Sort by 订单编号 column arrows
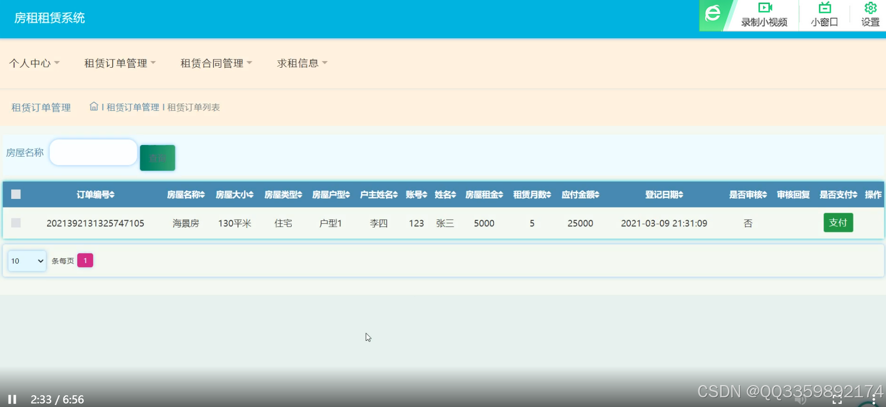The width and height of the screenshot is (886, 407). (112, 194)
